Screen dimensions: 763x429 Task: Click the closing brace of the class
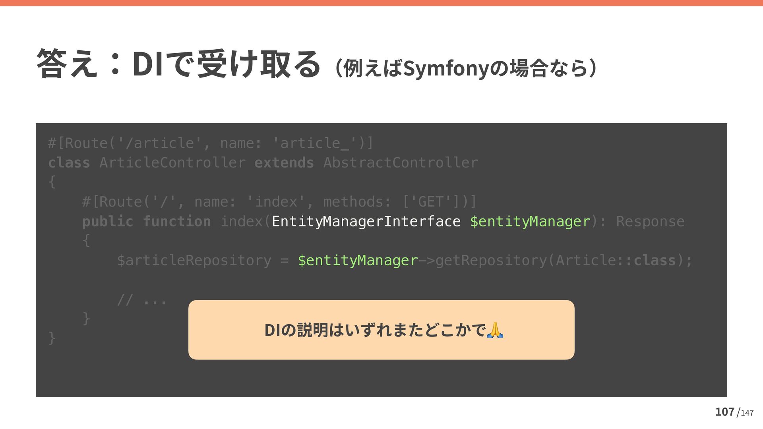coord(52,338)
